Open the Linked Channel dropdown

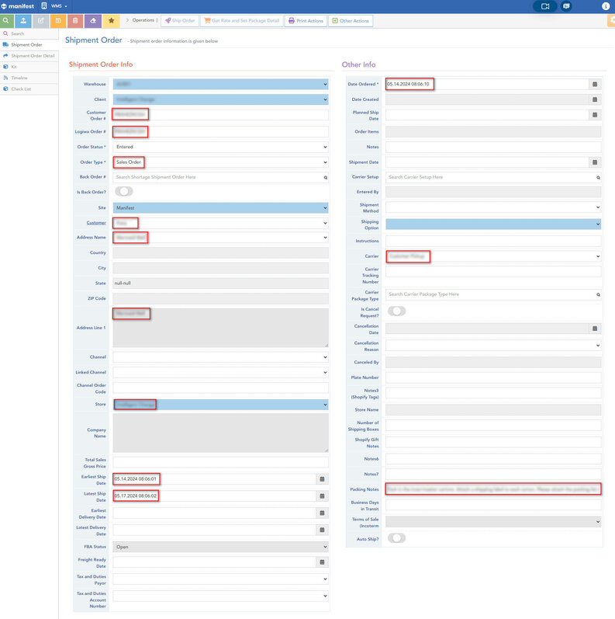[221, 372]
